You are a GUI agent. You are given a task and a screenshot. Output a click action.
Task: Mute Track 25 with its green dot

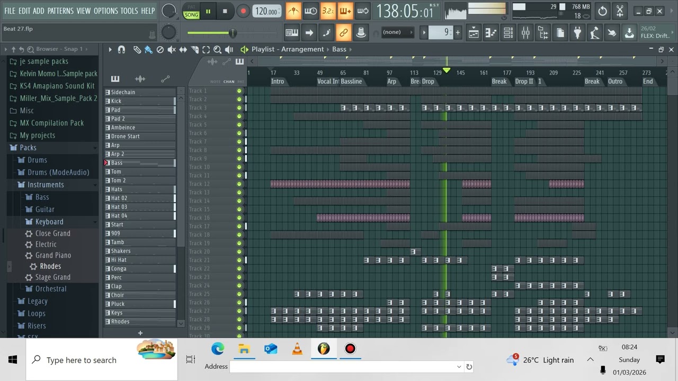[239, 294]
